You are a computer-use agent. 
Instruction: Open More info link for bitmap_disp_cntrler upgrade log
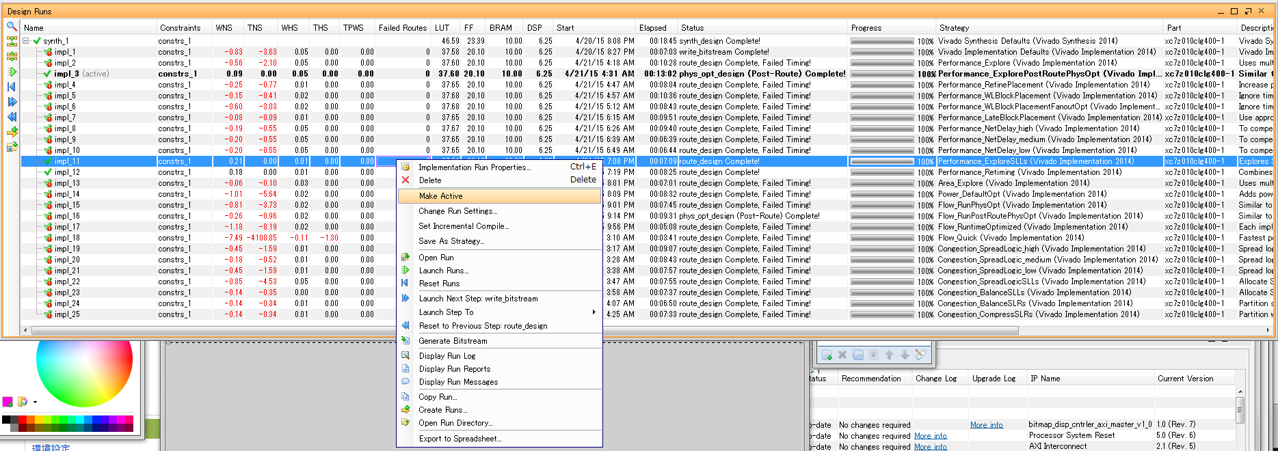tap(986, 425)
